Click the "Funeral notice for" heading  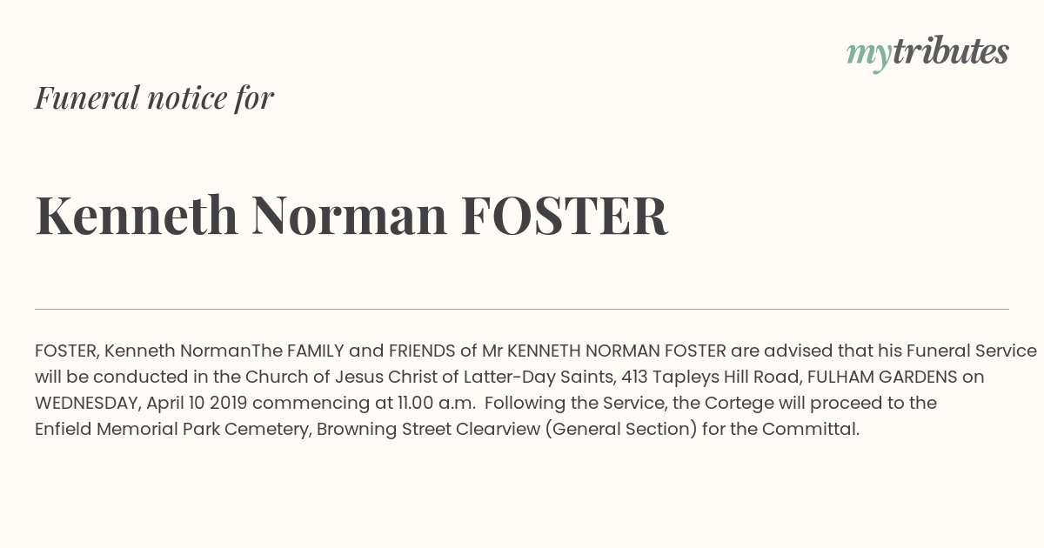point(154,97)
